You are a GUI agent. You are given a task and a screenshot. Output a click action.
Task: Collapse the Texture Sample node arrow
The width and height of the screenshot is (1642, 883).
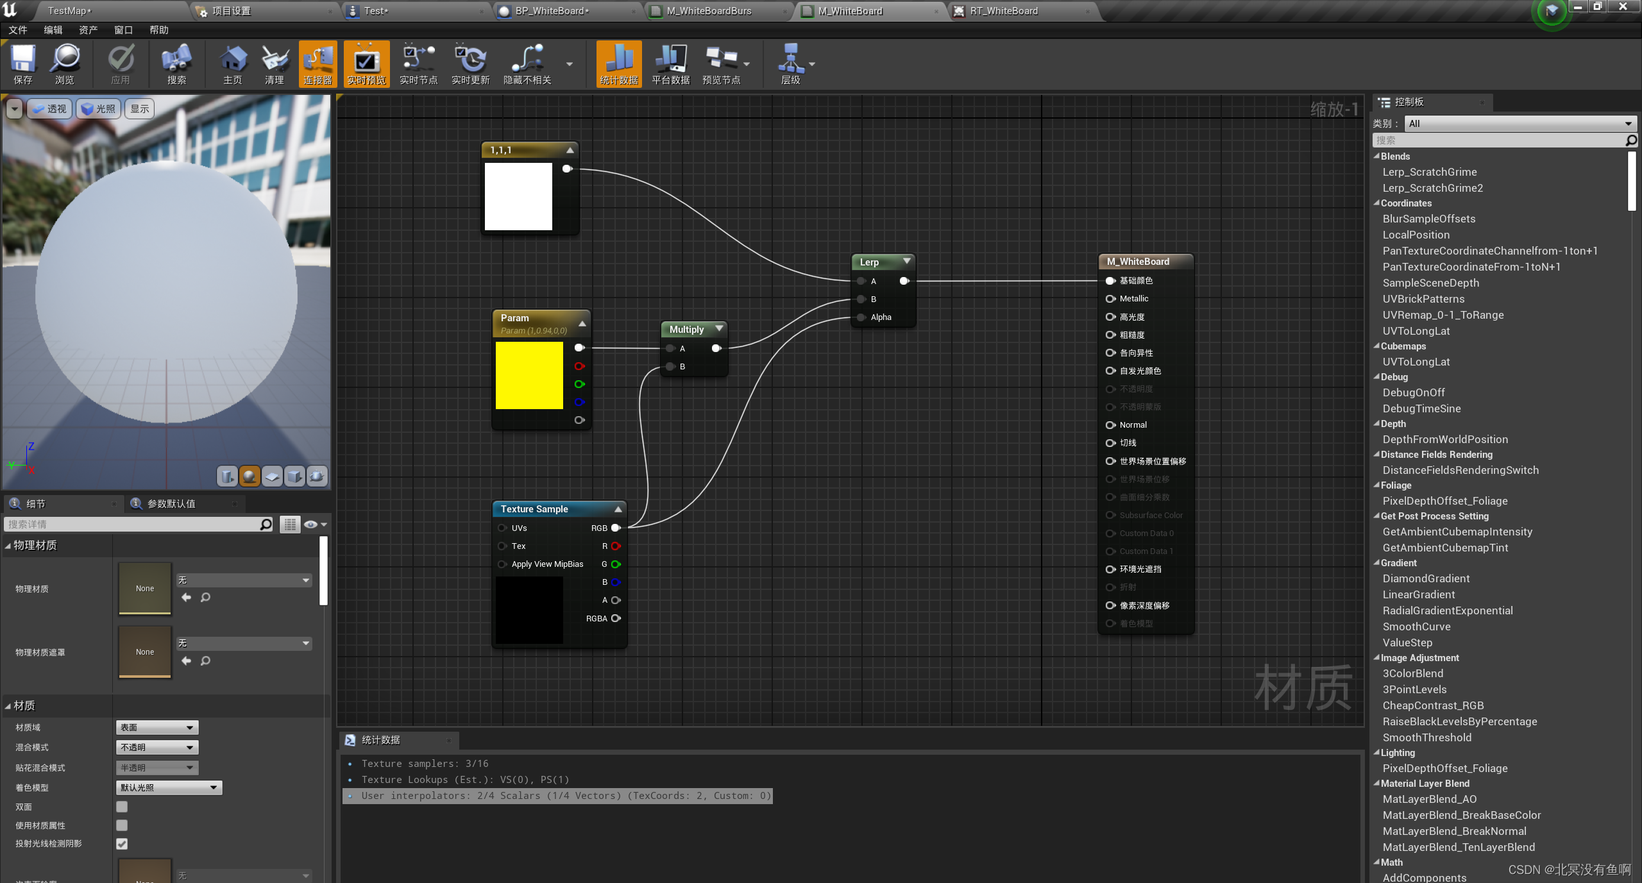point(618,509)
